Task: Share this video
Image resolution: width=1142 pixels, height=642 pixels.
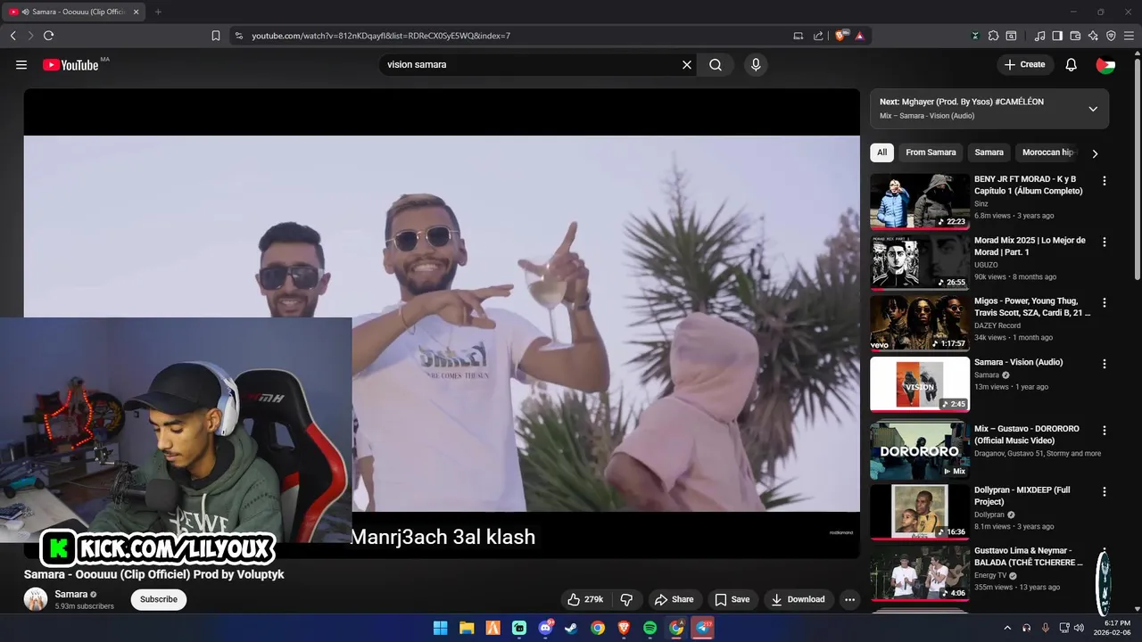Action: coord(673,599)
